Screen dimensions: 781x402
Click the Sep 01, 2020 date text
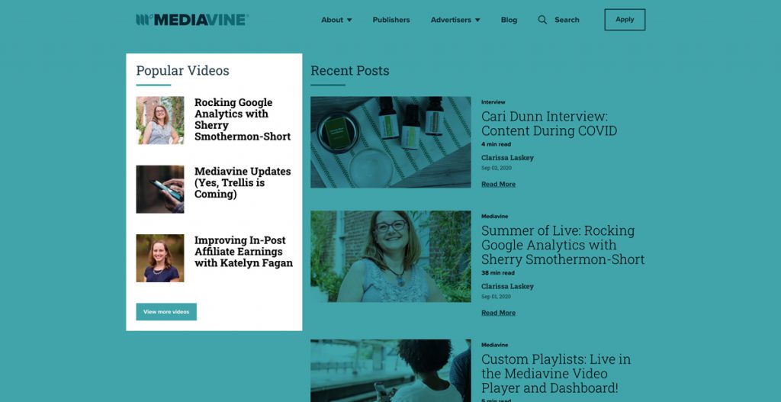pos(496,297)
